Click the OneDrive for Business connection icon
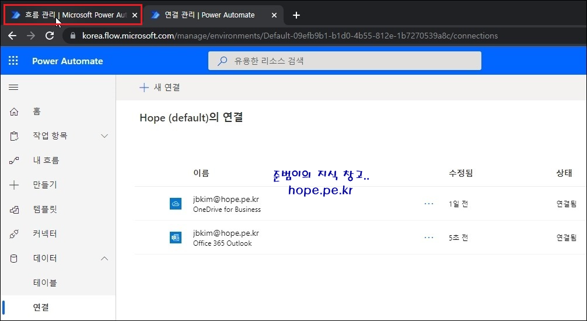 (x=176, y=204)
